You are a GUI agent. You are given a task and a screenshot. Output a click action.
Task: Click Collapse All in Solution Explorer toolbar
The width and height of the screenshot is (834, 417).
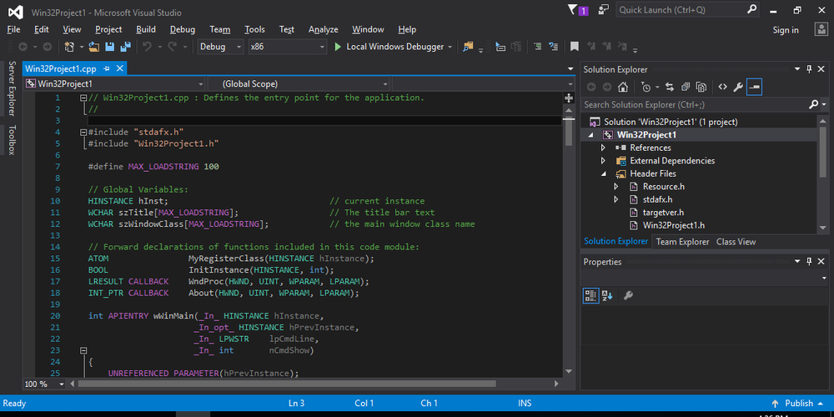click(686, 88)
